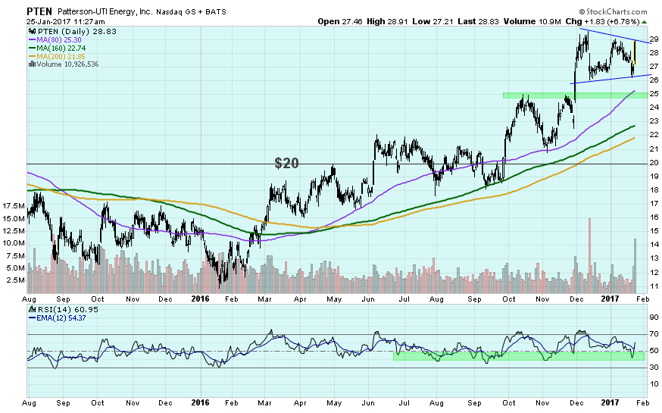Click the Volume 10,926,536 legend text

pos(67,64)
